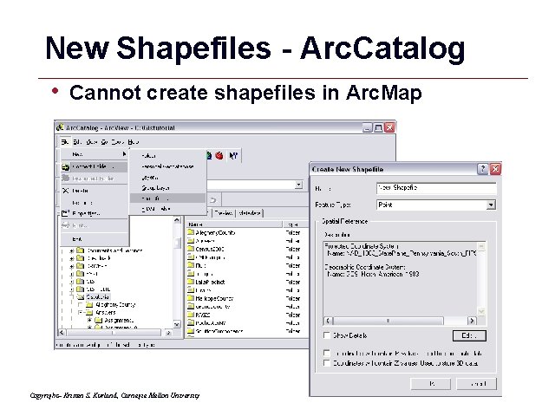
Task: Click down arrow of catalog tree vertical scrollbar
Action: [x=177, y=324]
